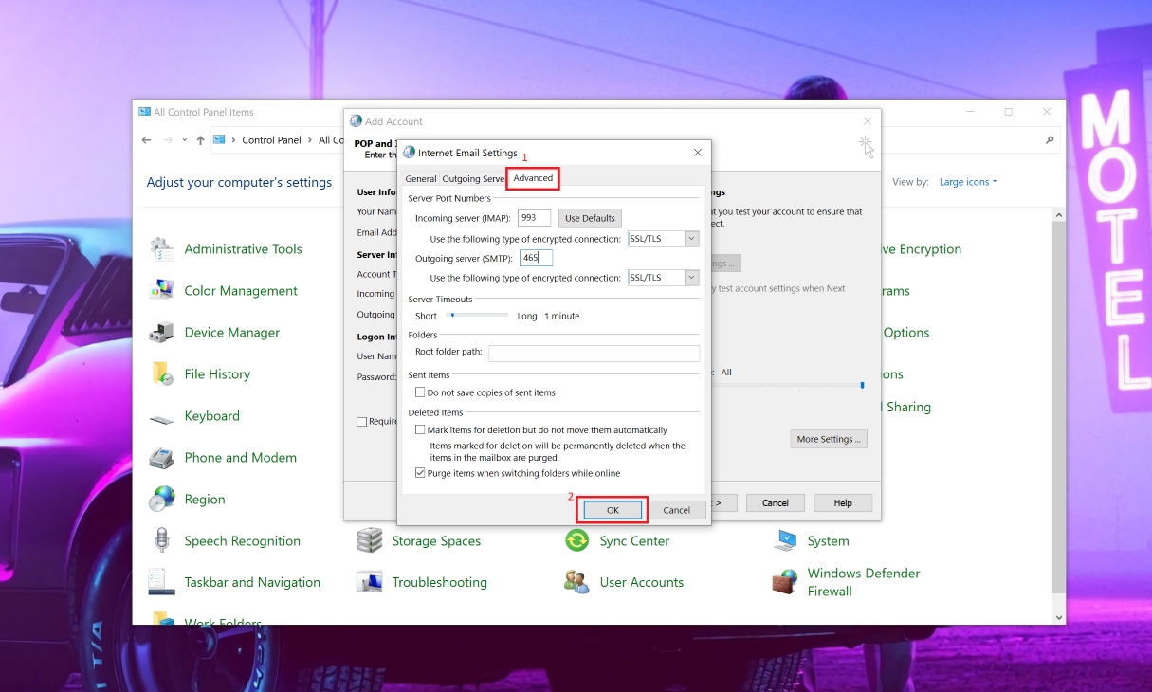Select the Advanced tab

tap(533, 178)
